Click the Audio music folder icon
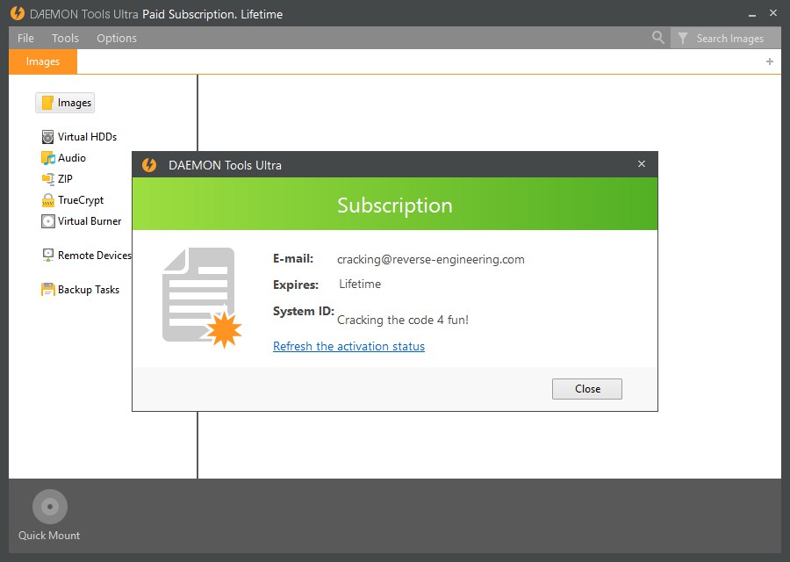 tap(48, 158)
